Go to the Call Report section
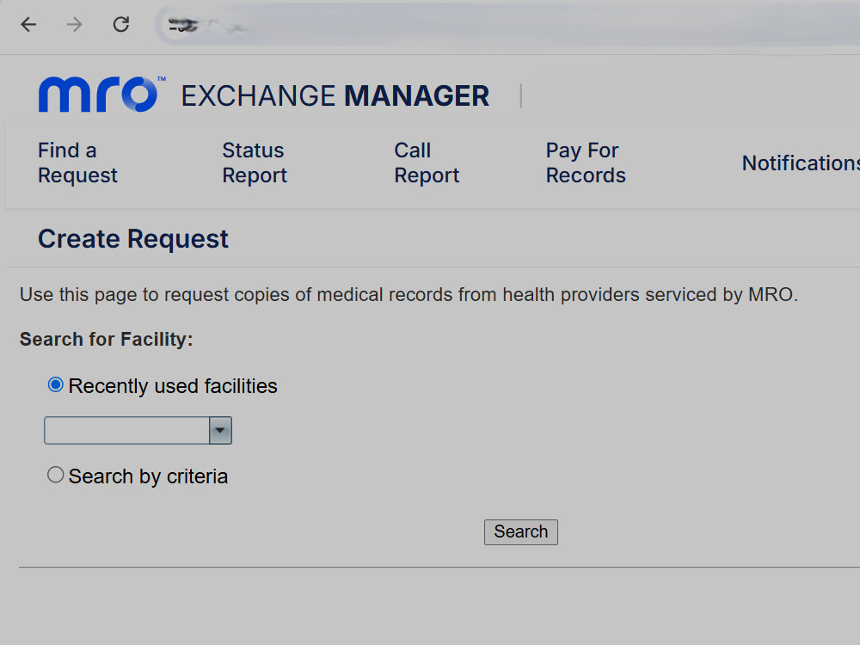This screenshot has width=860, height=645. (427, 163)
